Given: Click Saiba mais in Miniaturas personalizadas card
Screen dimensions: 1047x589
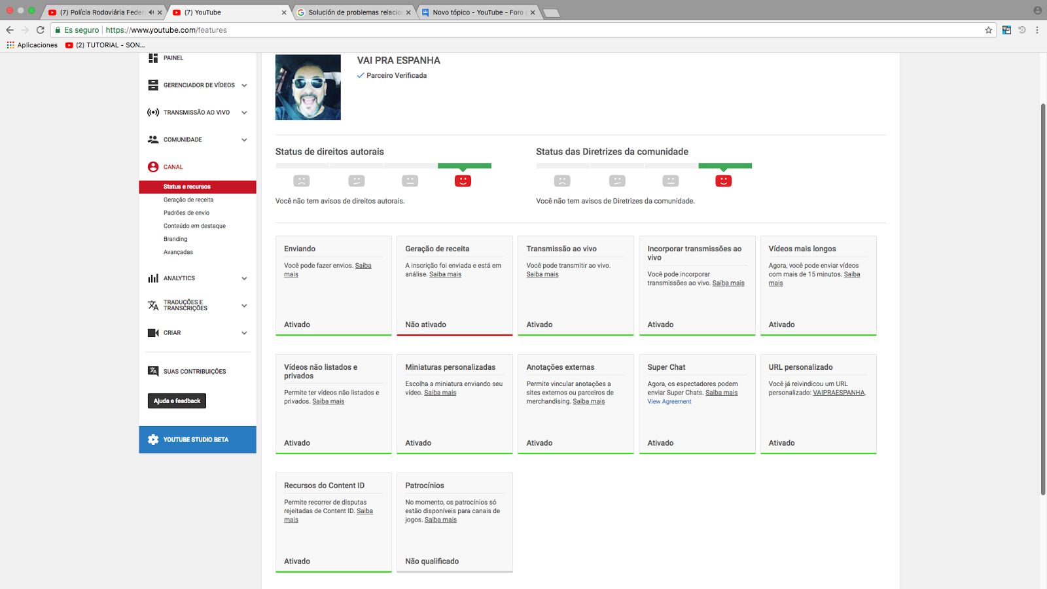Looking at the screenshot, I should point(440,393).
